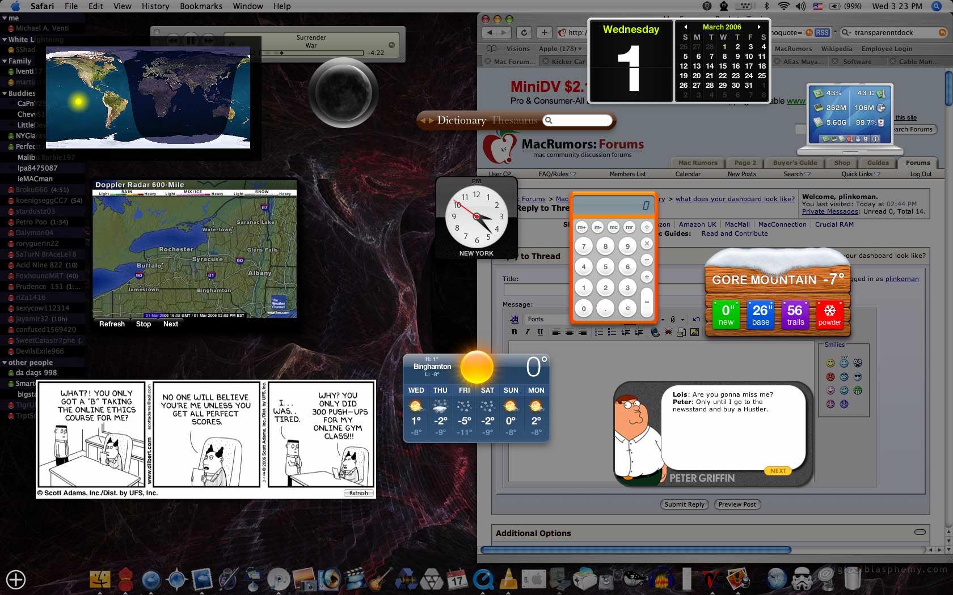953x595 pixels.
Task: Open the forum Search dropdown
Action: click(x=797, y=174)
